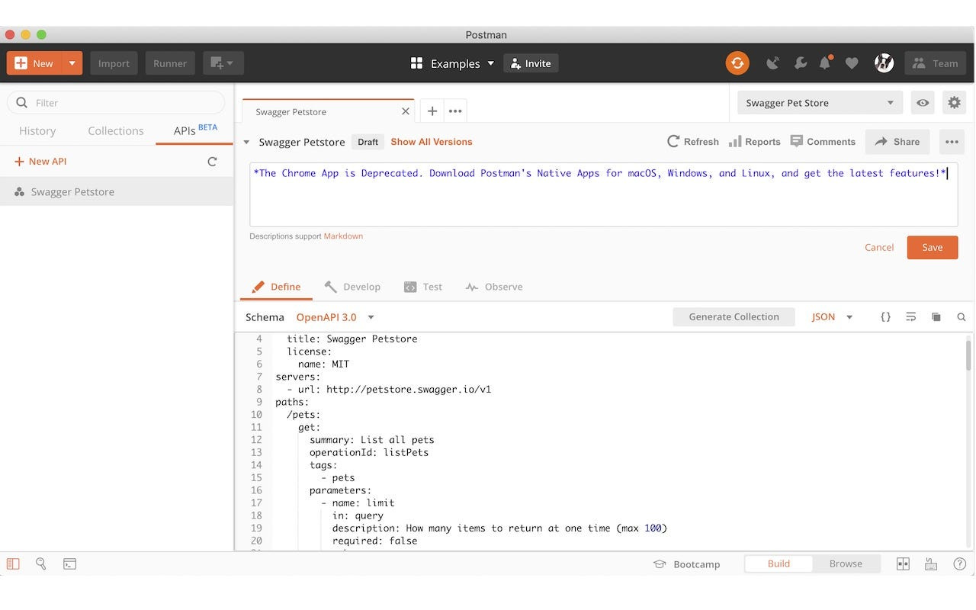Collapse the Swagger Petstore description section

tap(246, 142)
